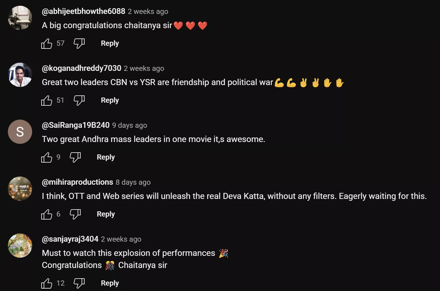
Task: Click @mihiraproductions' profile avatar
Action: coord(20,189)
